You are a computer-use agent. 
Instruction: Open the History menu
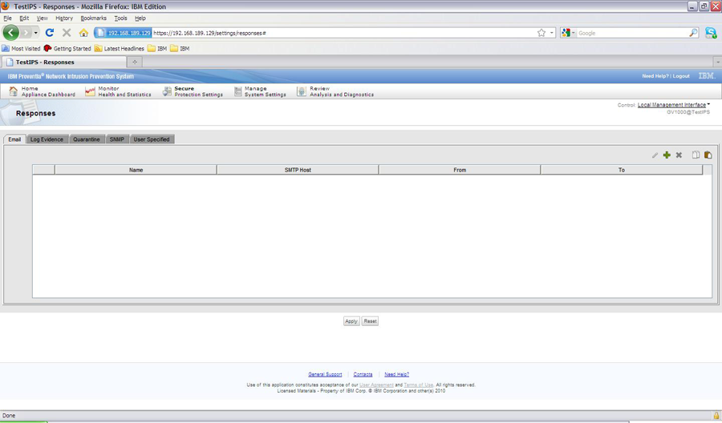[x=64, y=18]
